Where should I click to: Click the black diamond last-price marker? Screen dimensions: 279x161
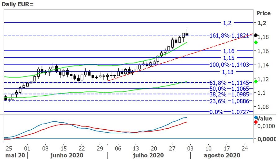[x=256, y=35]
